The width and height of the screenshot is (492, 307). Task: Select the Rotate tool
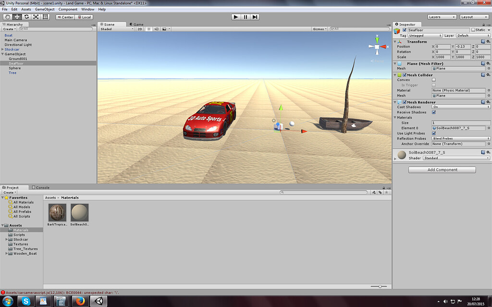pyautogui.click(x=26, y=17)
